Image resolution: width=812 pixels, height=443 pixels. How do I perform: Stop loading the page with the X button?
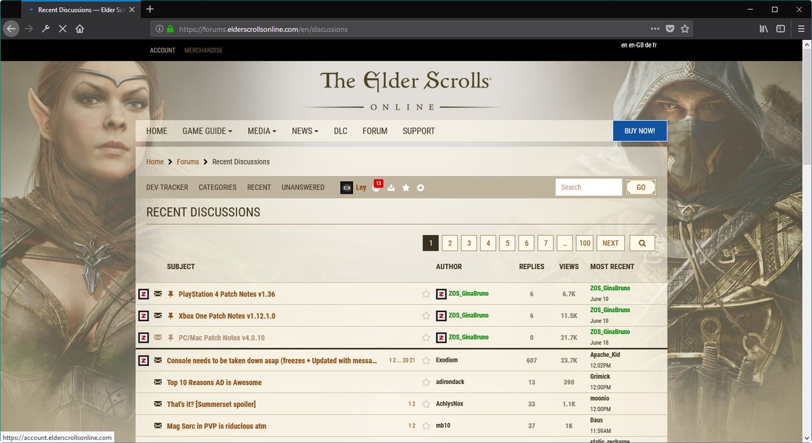63,29
